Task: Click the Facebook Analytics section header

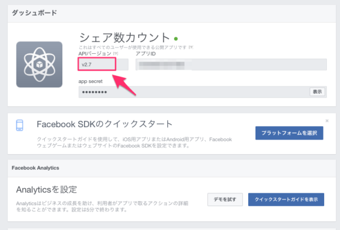Action: 35,168
